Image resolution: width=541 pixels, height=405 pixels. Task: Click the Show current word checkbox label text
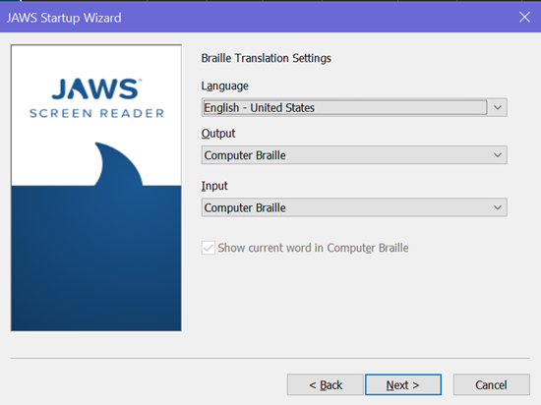pos(313,248)
